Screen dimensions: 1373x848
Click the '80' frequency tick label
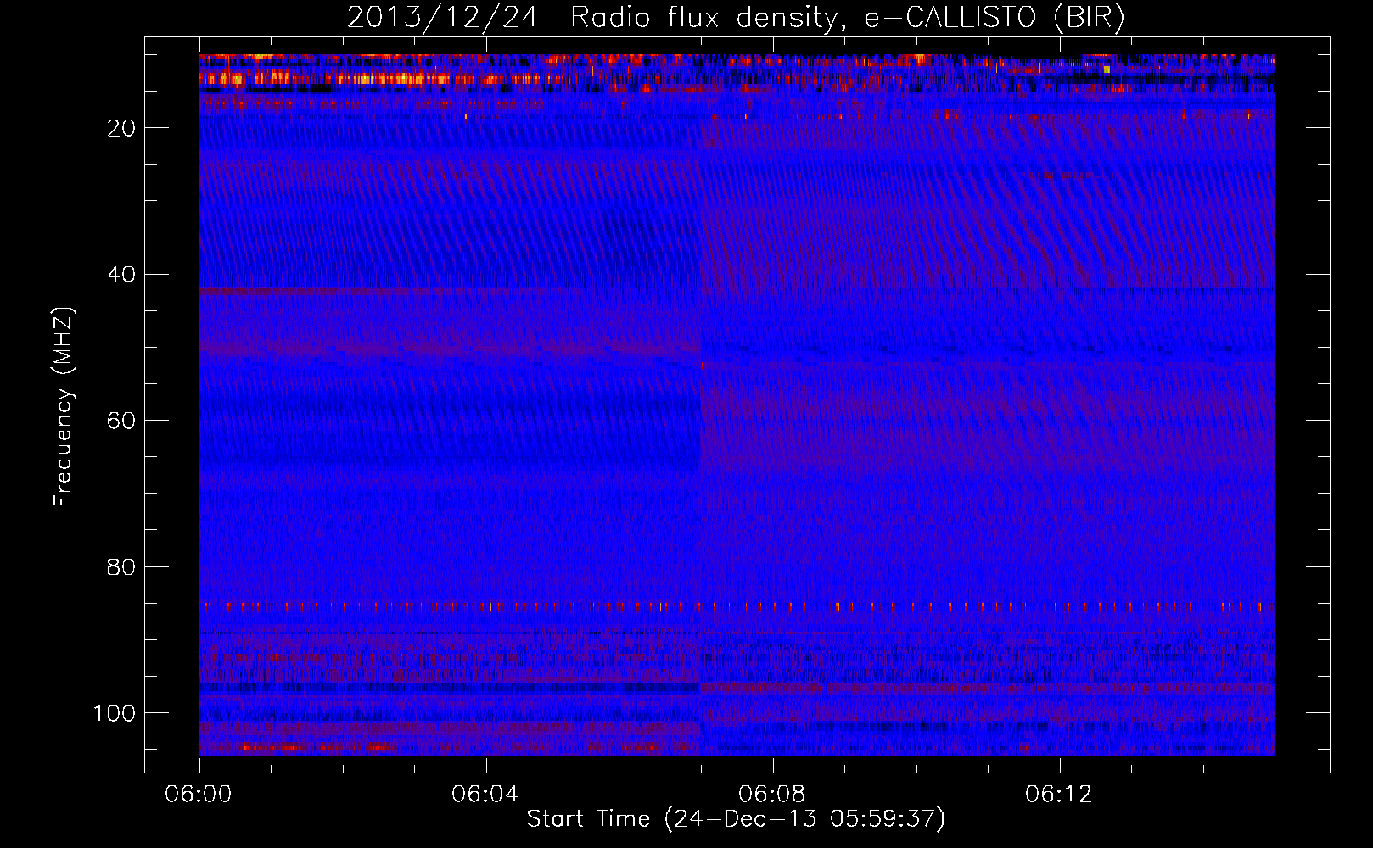point(121,567)
